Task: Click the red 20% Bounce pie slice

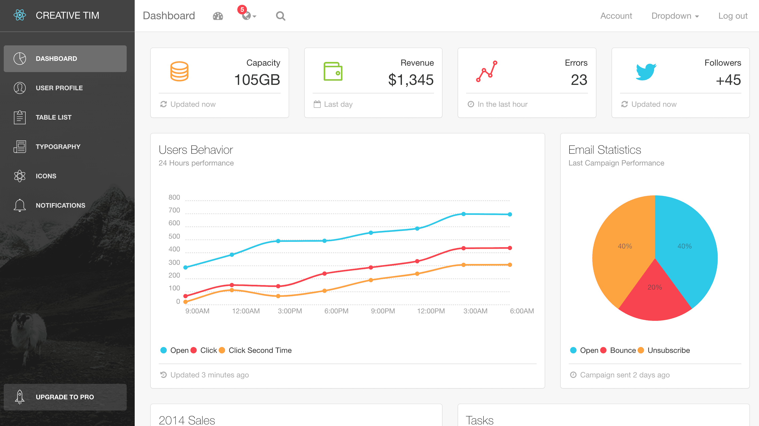Action: pyautogui.click(x=655, y=297)
